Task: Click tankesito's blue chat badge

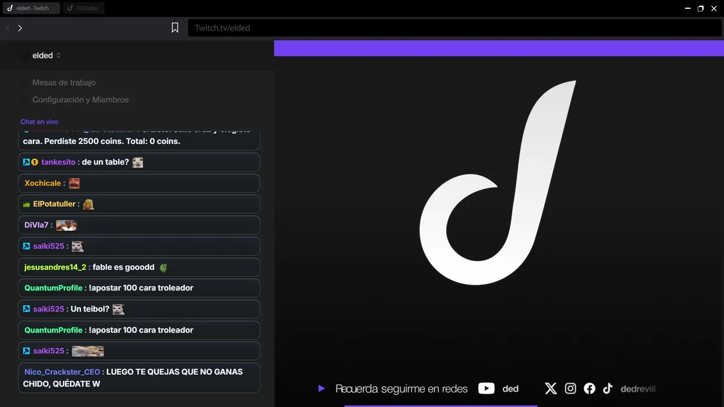Action: pos(27,162)
